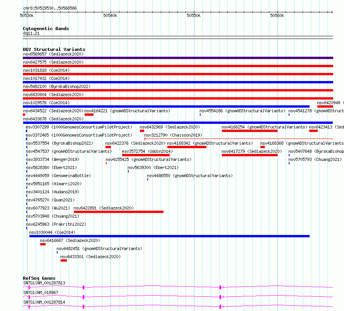Select the red bar for nsv4168342
This screenshot has height=311, width=344.
point(187,147)
